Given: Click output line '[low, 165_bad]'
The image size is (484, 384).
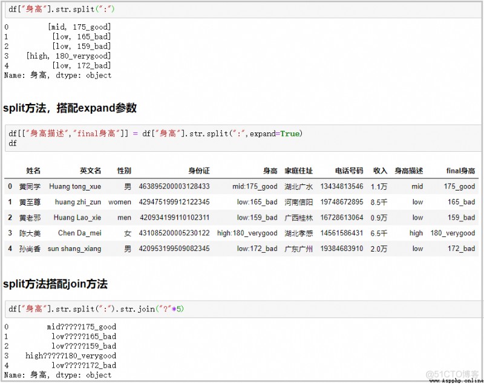Looking at the screenshot, I should tap(82, 37).
